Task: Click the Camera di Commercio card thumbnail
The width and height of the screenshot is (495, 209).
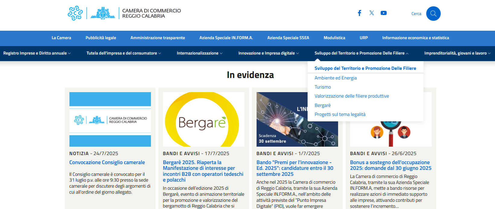Action: pyautogui.click(x=110, y=119)
